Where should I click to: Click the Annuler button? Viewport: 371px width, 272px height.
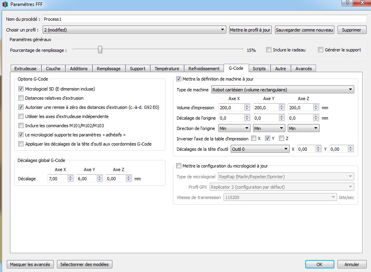pyautogui.click(x=352, y=264)
